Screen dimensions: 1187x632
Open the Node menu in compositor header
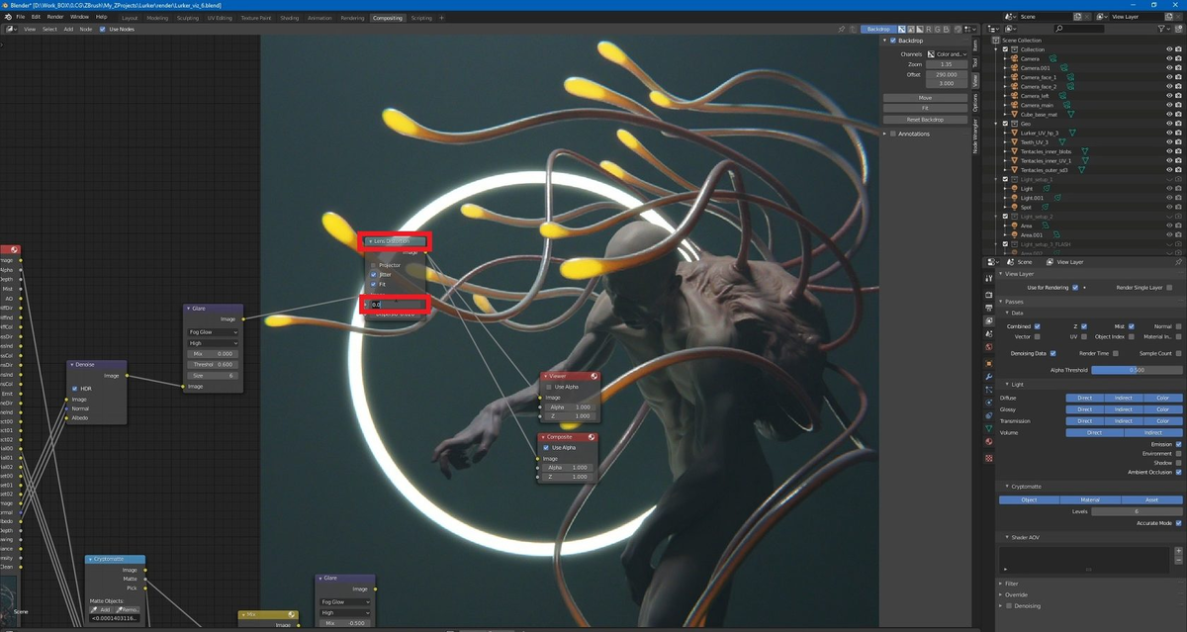[85, 30]
